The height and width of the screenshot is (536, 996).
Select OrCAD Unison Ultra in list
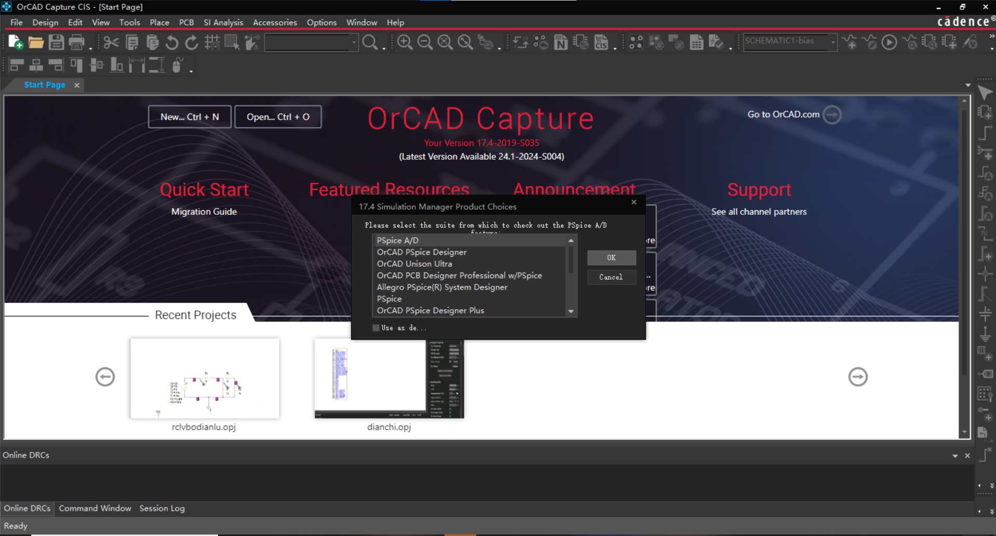(469, 264)
